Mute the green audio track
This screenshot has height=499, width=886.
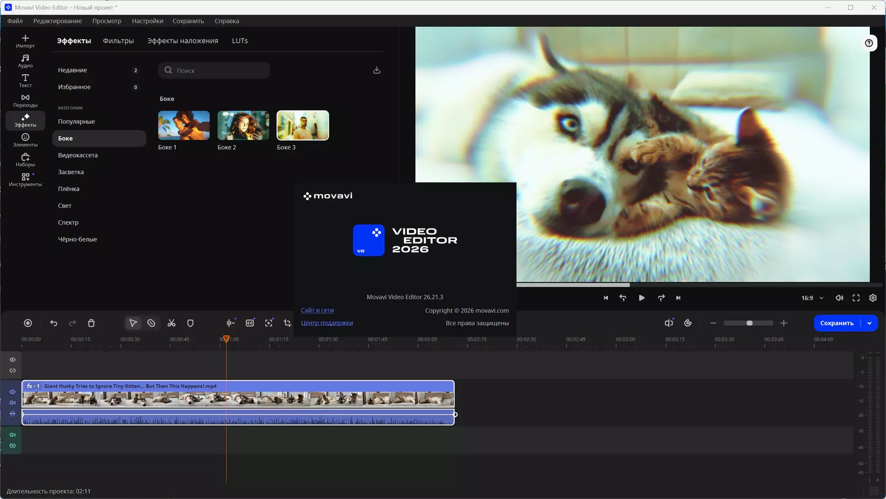pos(13,435)
